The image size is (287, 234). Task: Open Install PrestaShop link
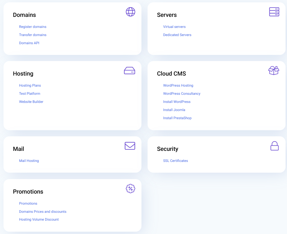[177, 118]
